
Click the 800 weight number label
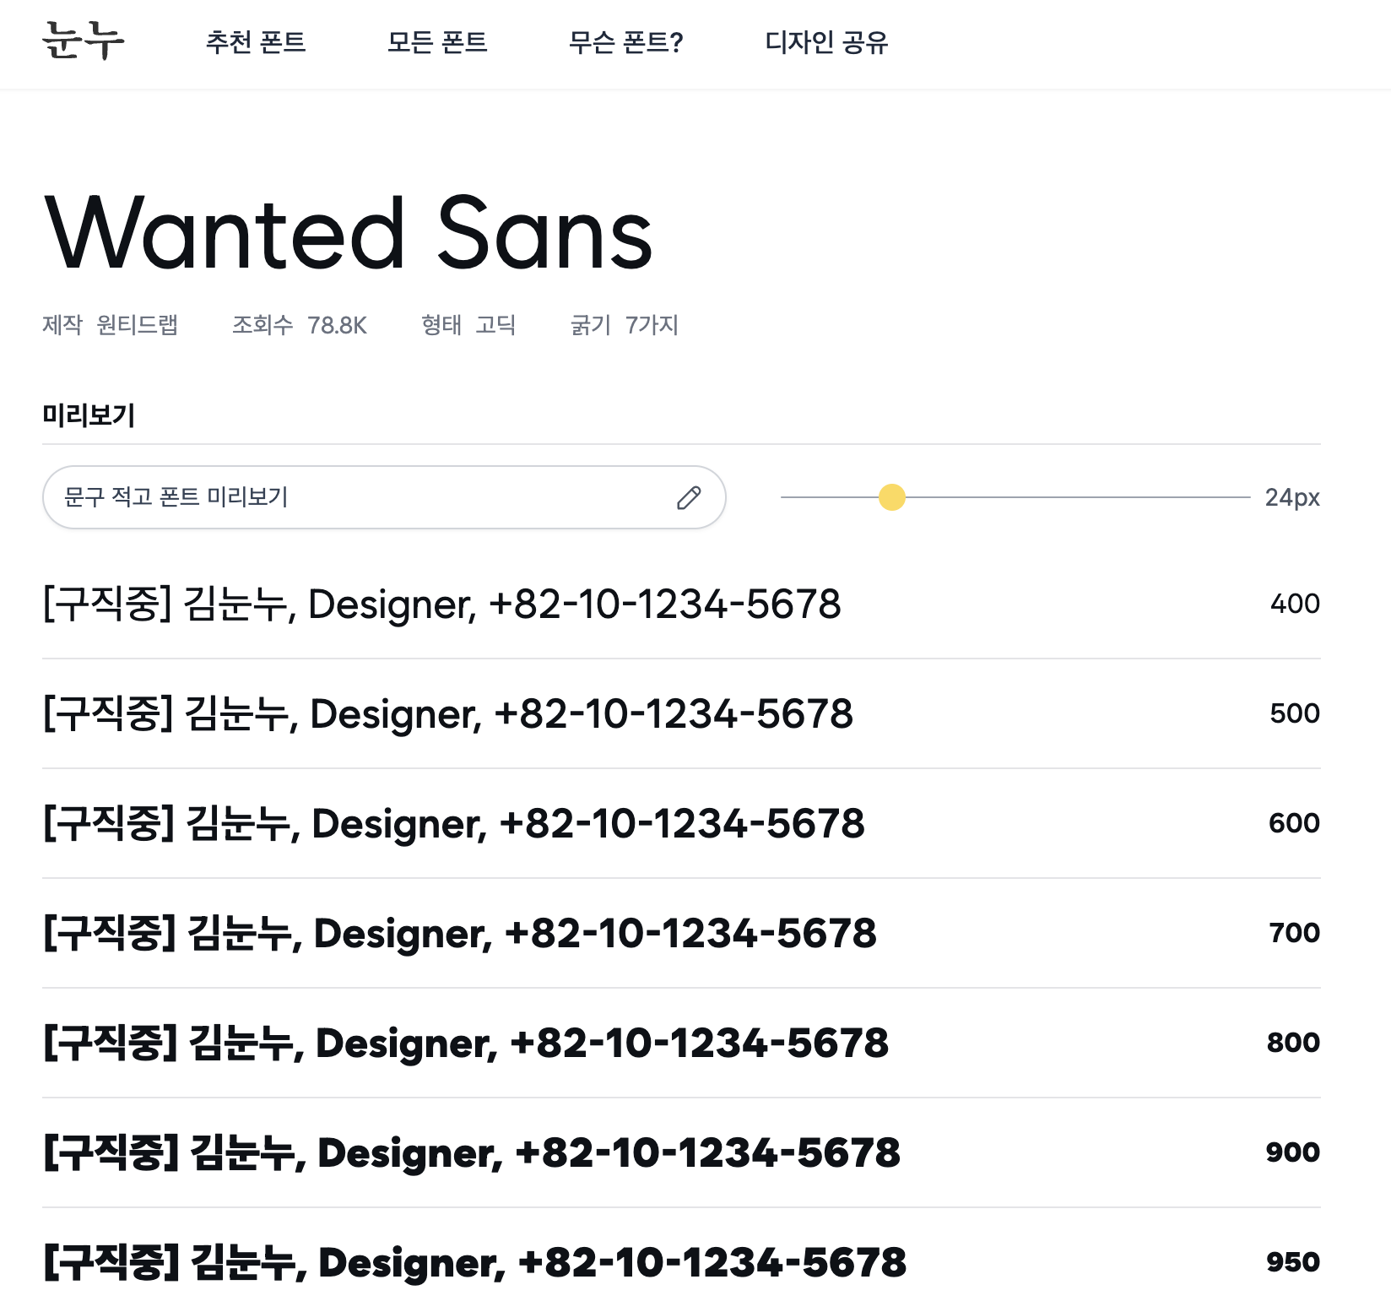(1293, 1043)
